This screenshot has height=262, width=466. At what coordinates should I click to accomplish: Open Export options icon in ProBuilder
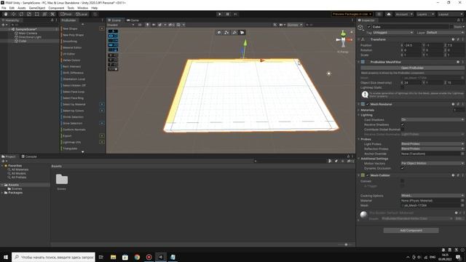click(102, 136)
